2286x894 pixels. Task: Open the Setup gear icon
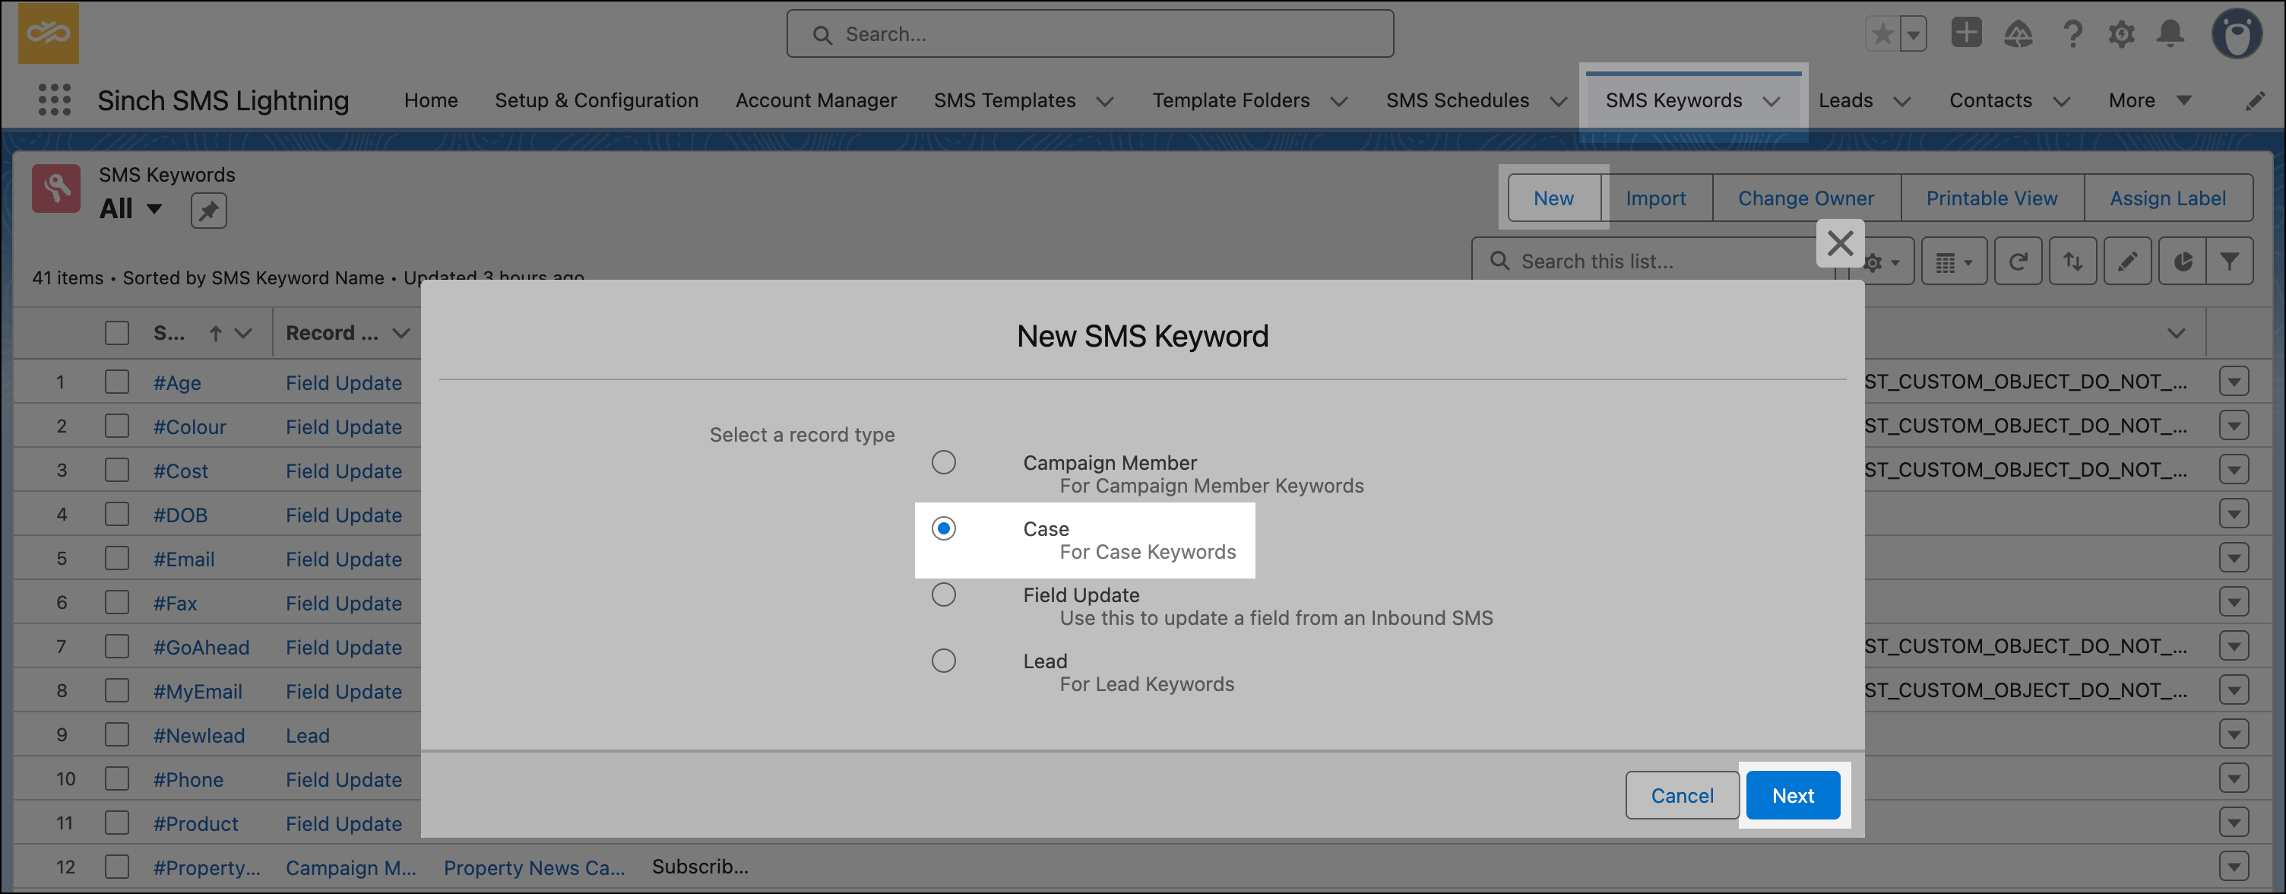[x=2122, y=35]
